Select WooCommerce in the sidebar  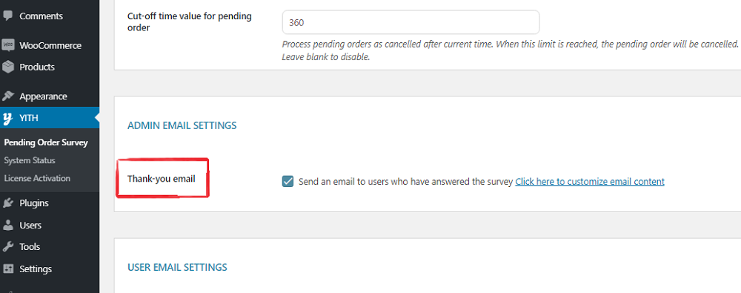pyautogui.click(x=50, y=45)
